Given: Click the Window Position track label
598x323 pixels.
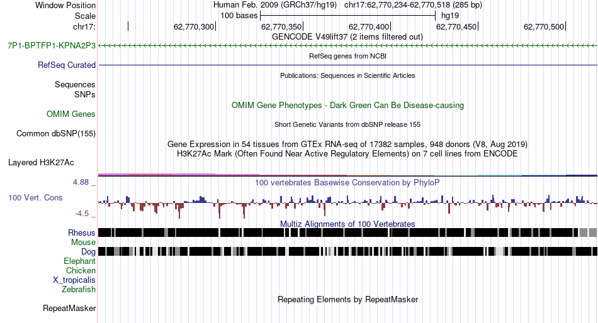Looking at the screenshot, I should coord(65,5).
